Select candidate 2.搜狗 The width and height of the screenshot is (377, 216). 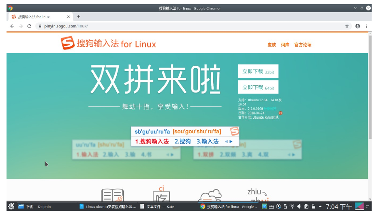point(183,142)
